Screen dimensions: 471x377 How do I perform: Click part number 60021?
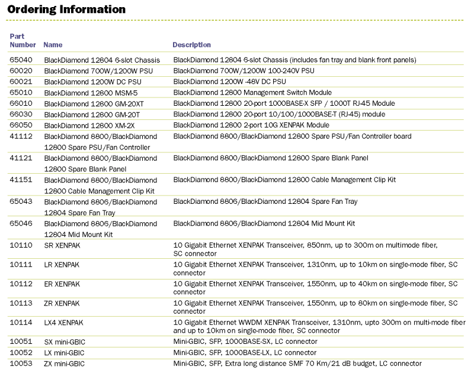21,82
